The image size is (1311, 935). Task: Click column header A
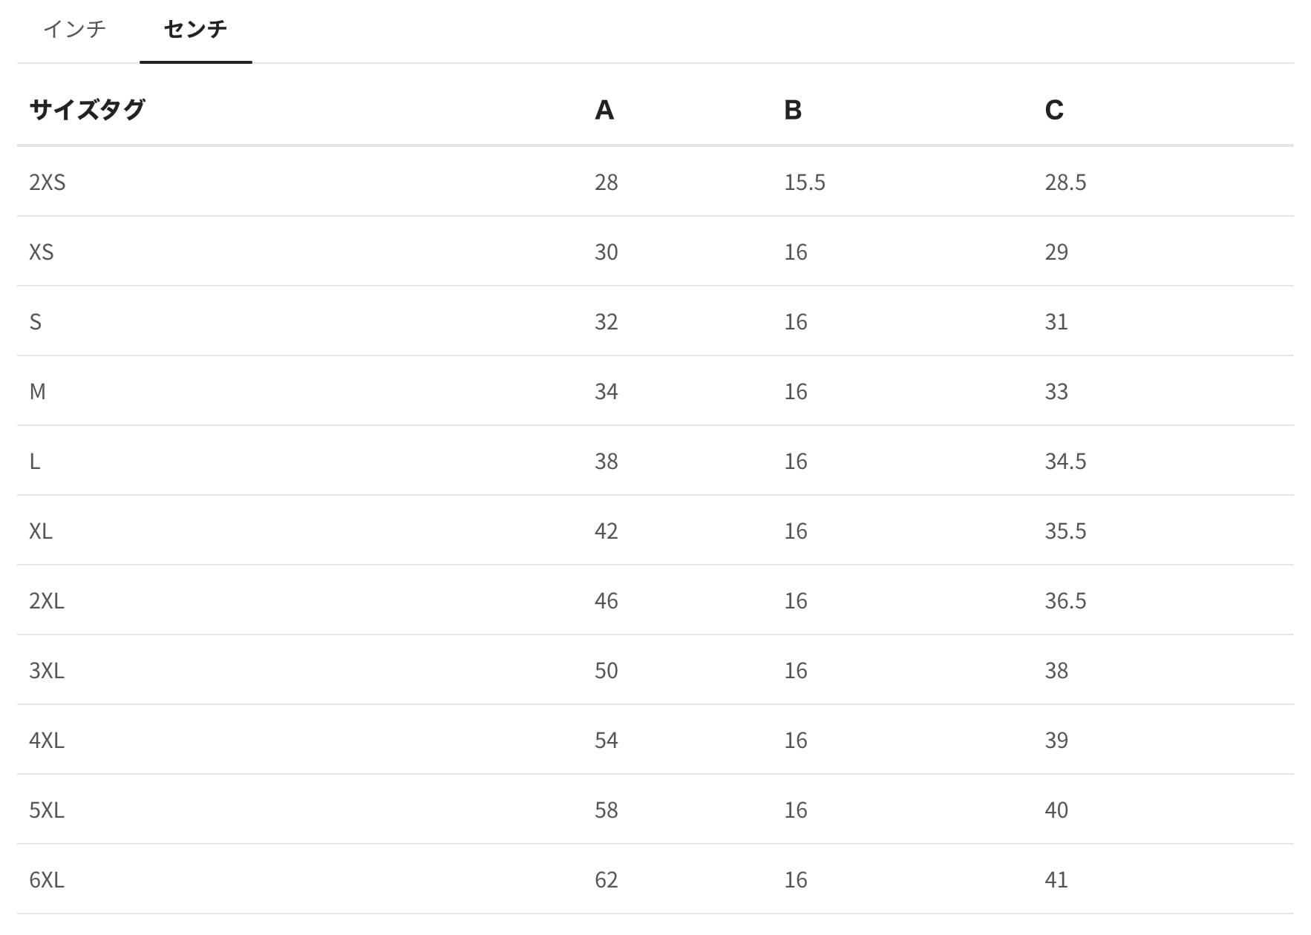tap(604, 110)
